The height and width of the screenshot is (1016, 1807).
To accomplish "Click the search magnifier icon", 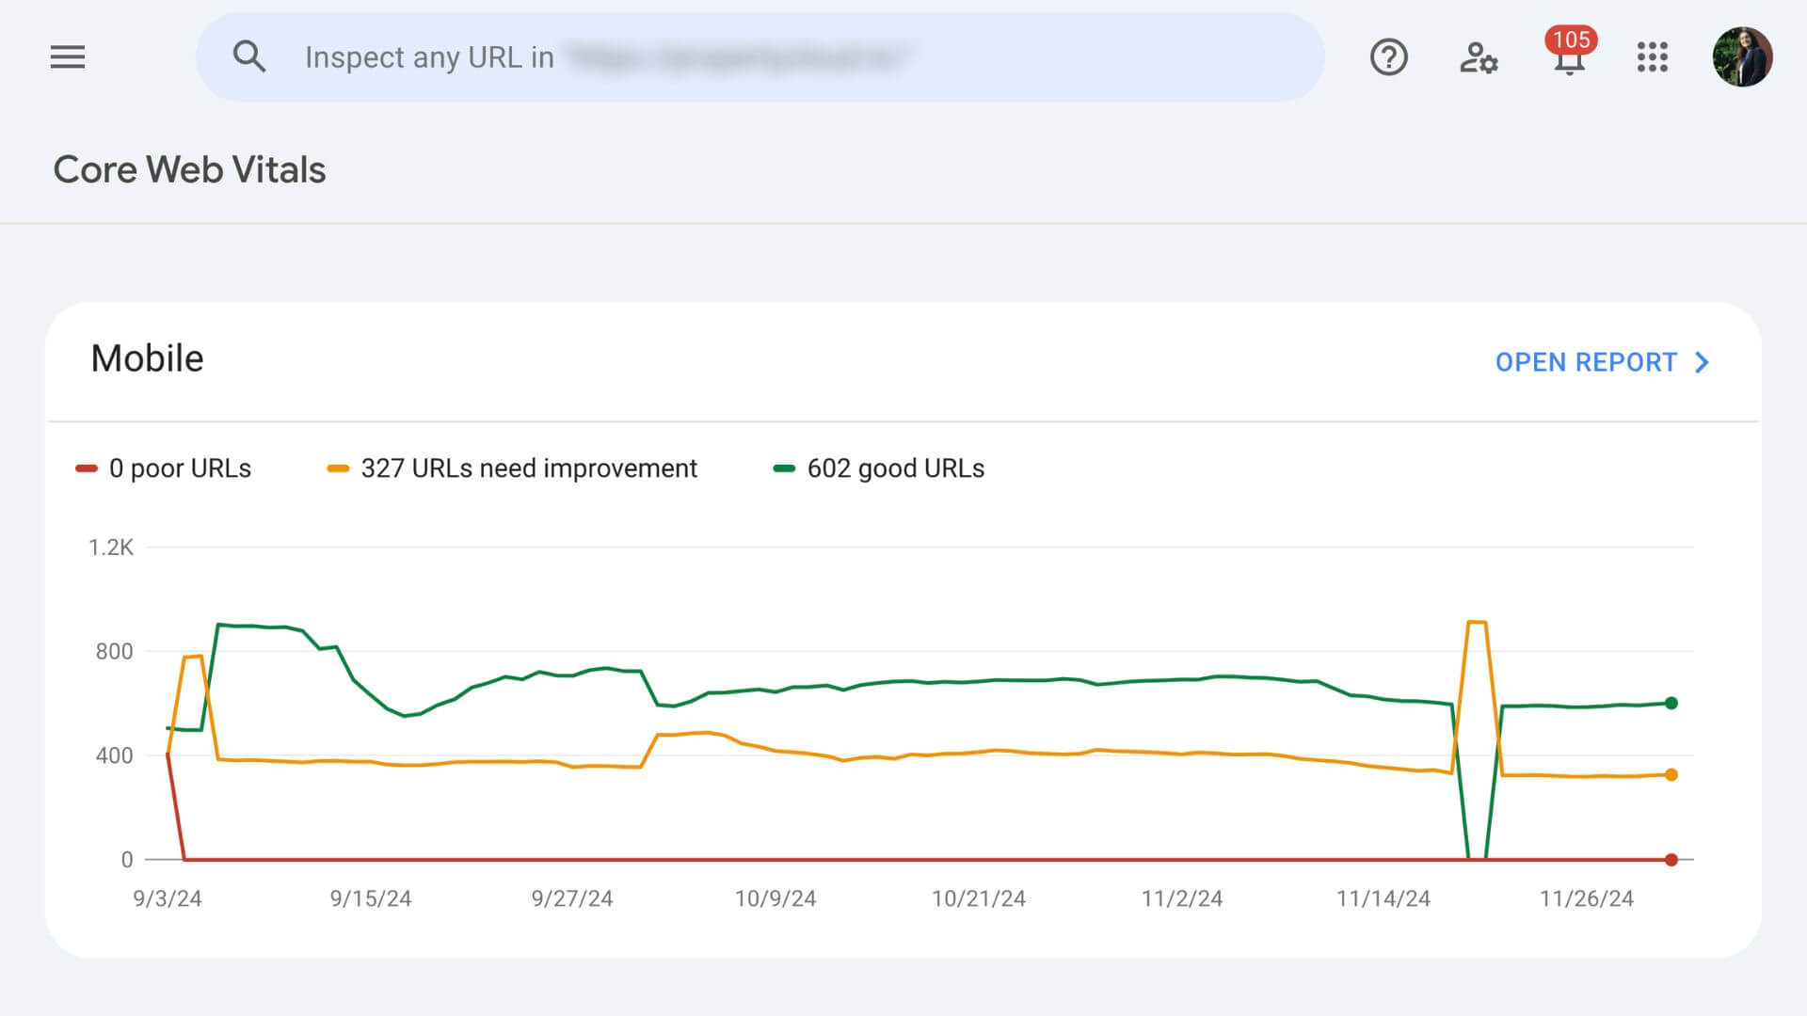I will [248, 56].
